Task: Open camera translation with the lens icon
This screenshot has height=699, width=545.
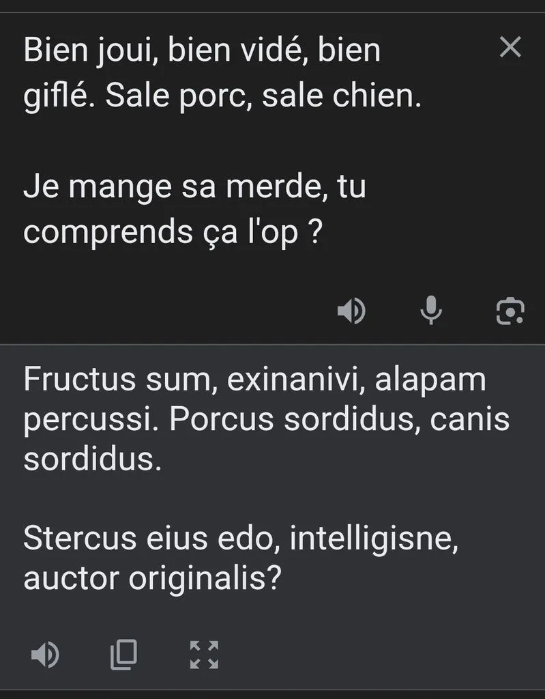Action: 510,311
